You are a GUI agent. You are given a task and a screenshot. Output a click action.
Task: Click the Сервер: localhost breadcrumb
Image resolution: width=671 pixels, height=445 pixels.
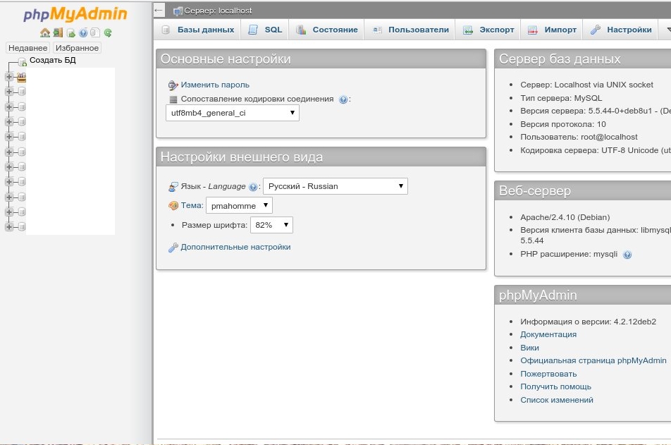coord(218,11)
